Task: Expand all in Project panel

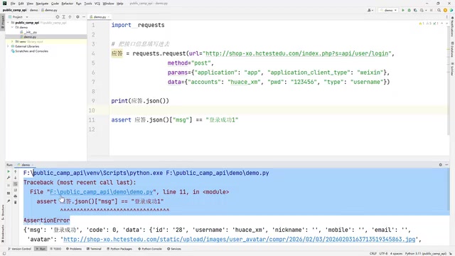Action: coord(63,17)
